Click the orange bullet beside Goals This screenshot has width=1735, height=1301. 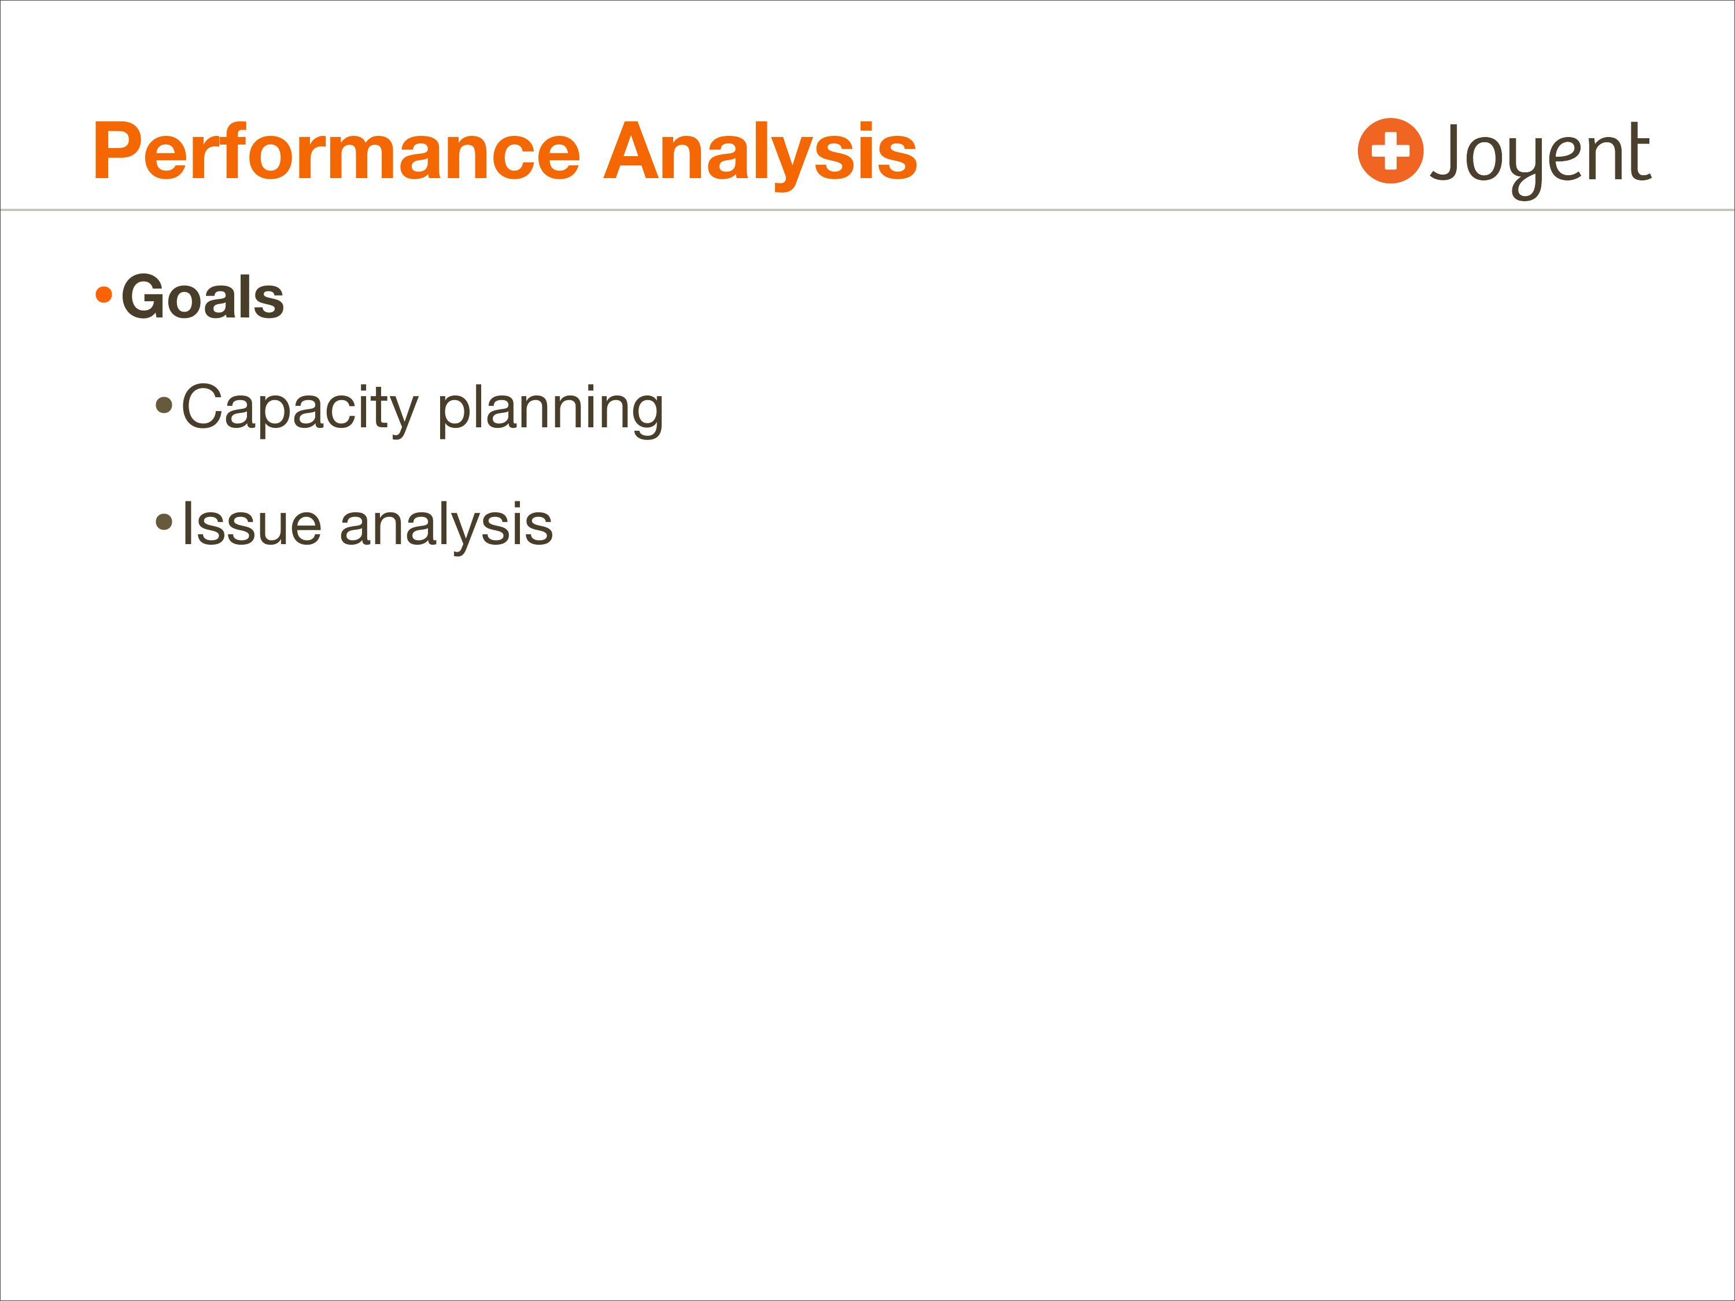coord(104,295)
